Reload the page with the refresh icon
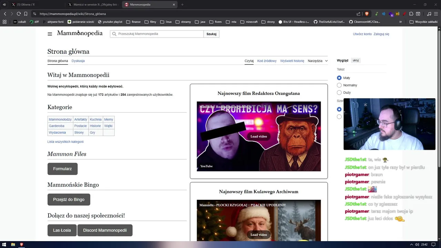441x248 pixels. 19,14
